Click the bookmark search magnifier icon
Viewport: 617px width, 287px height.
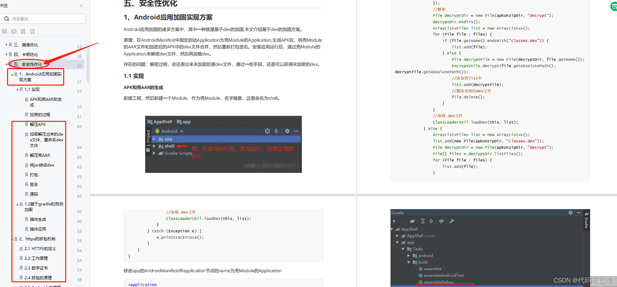6,19
